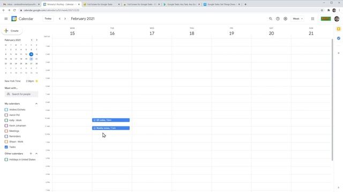Open the browser extensions puzzle icon
The height and width of the screenshot is (192, 343).
[329, 10]
